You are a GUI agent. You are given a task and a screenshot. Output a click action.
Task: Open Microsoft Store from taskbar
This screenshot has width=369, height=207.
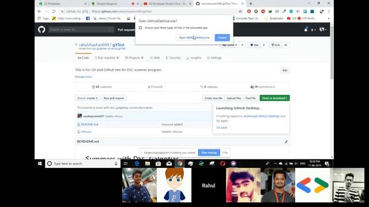(x=159, y=163)
